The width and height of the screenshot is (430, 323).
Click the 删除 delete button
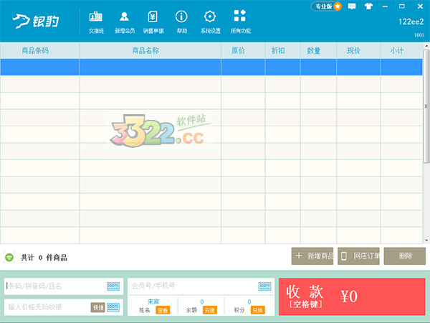coord(405,256)
